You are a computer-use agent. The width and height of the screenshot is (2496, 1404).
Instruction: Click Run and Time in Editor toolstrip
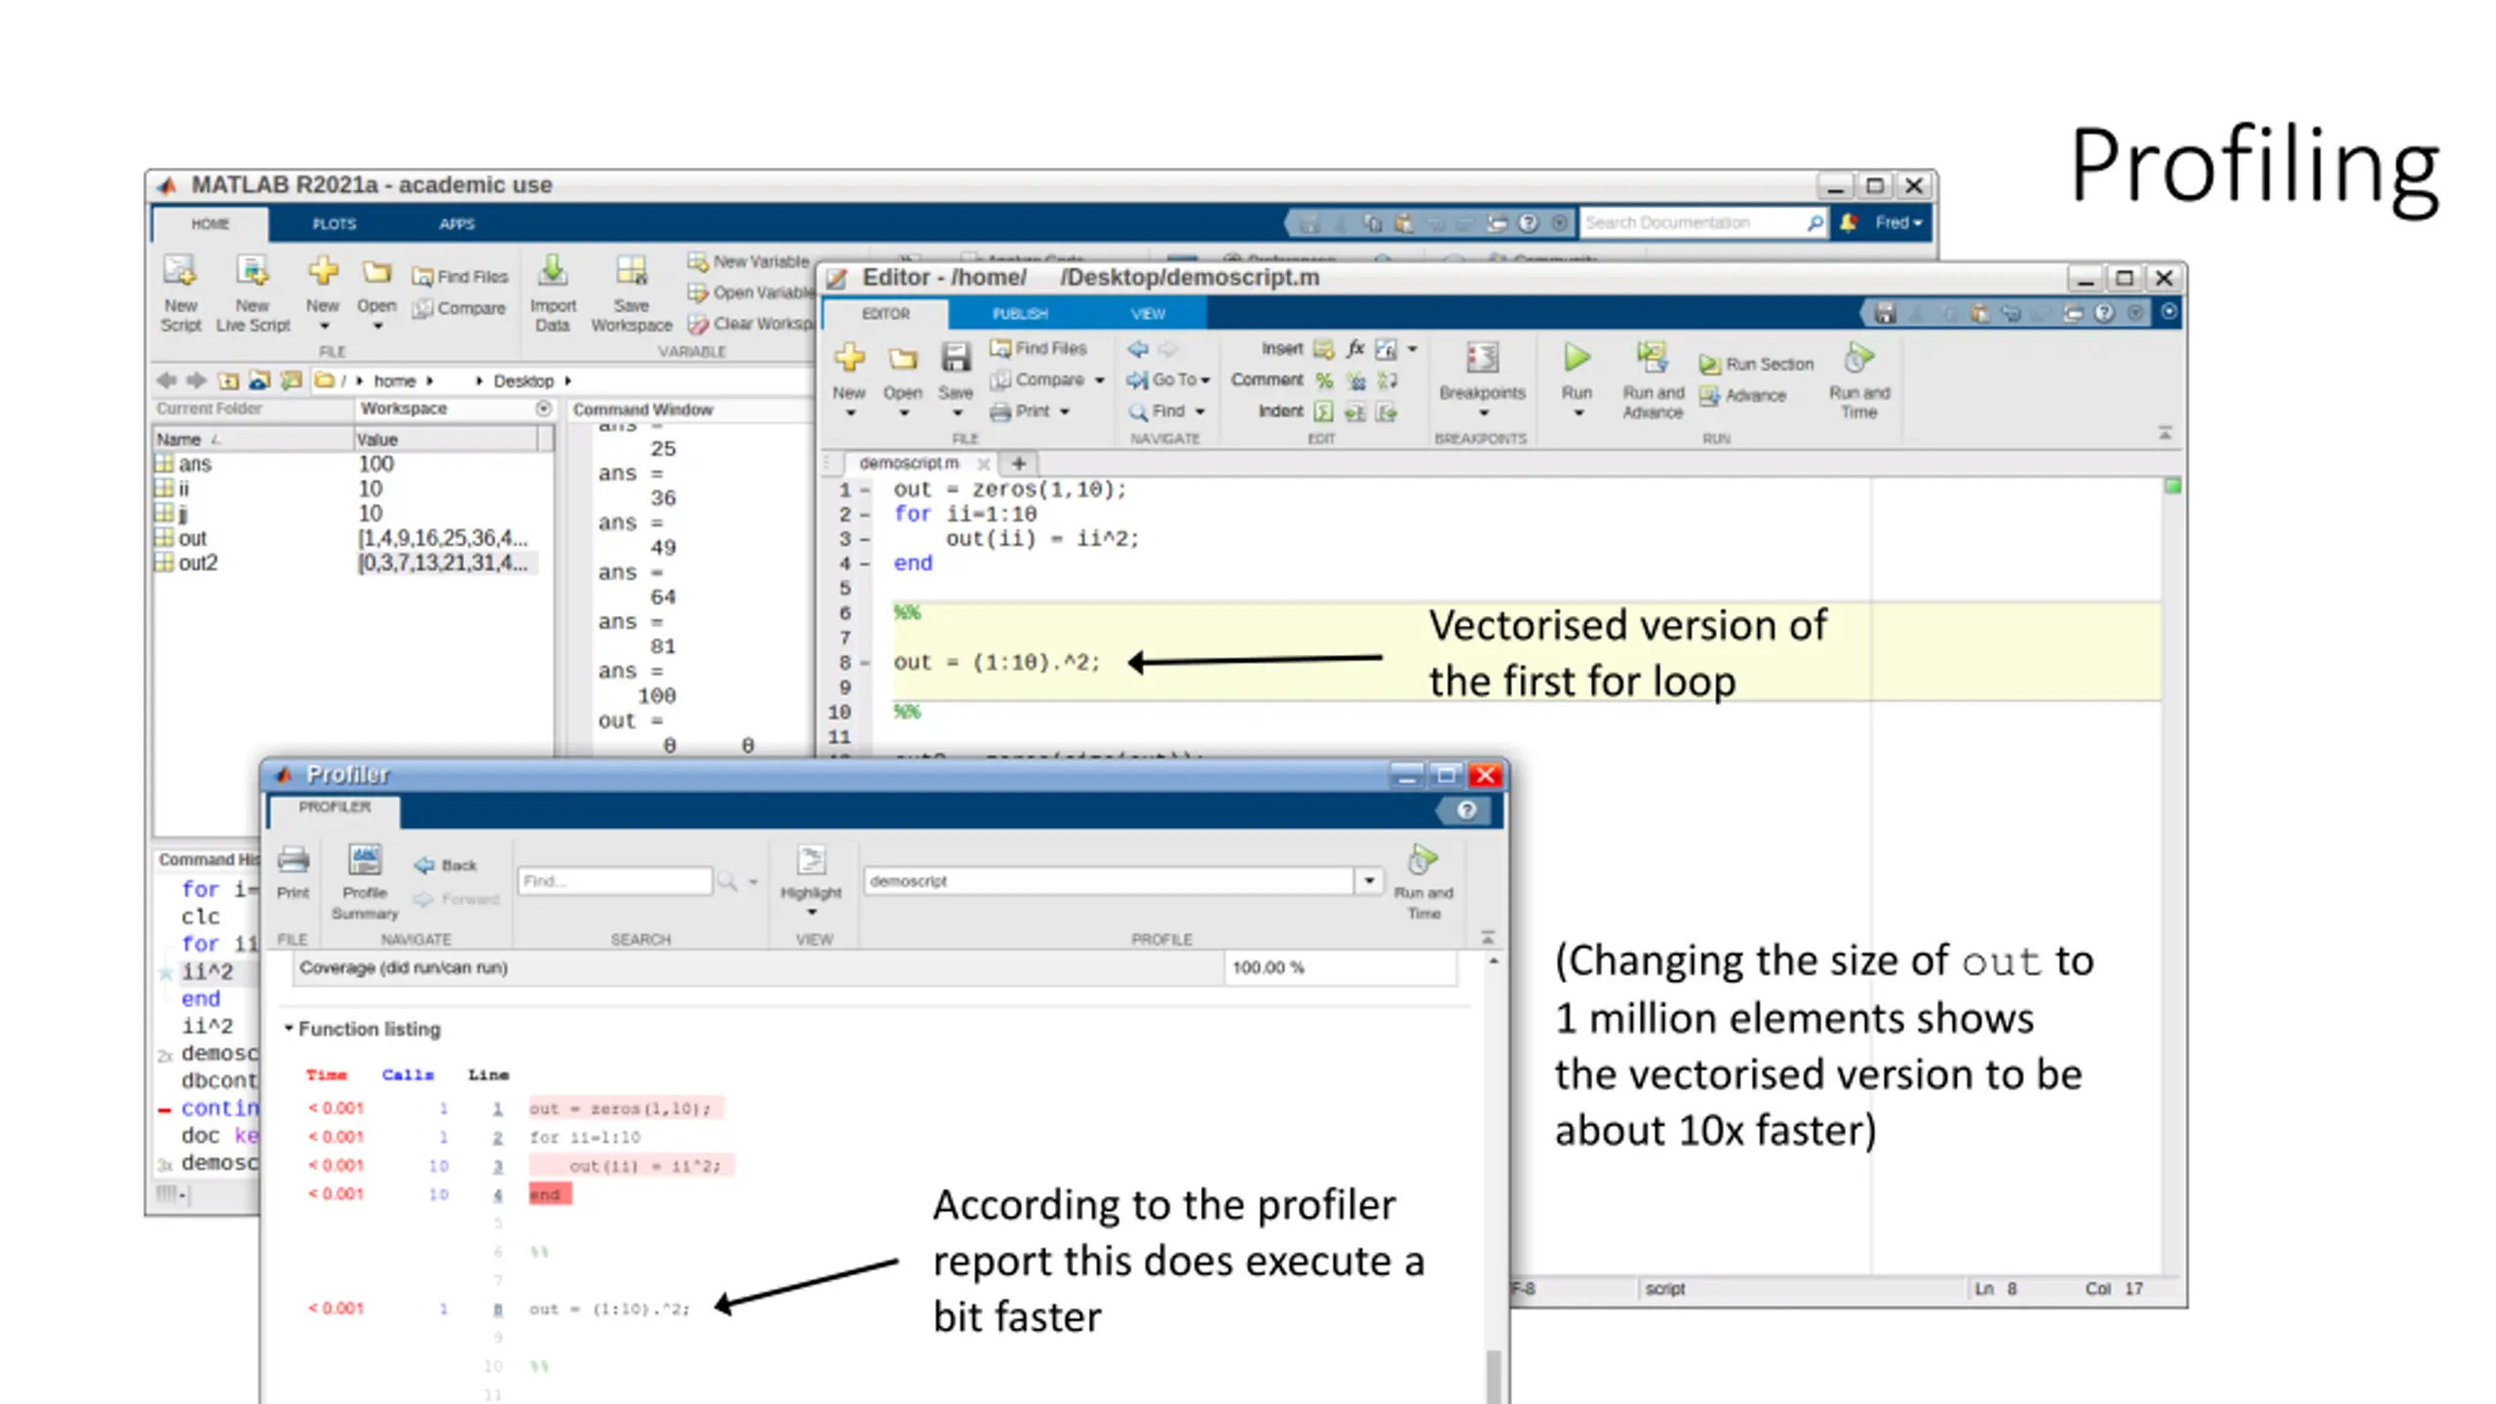click(1858, 360)
